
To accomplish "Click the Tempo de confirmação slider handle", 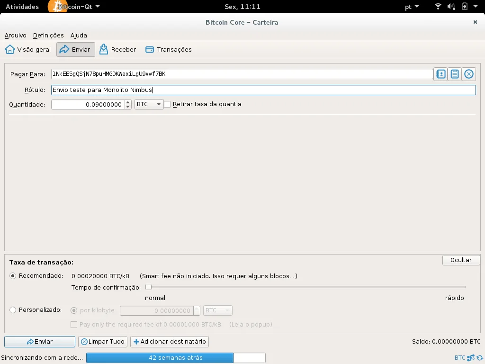I will 148,287.
